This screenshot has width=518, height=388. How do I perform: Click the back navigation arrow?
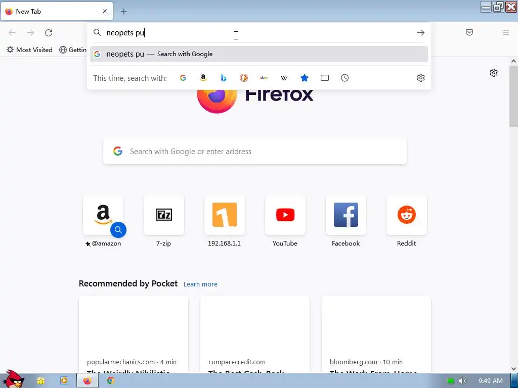click(12, 33)
